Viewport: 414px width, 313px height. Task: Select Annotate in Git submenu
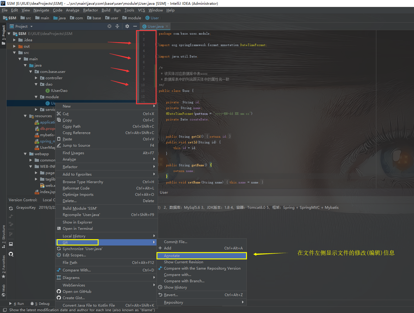[202, 255]
